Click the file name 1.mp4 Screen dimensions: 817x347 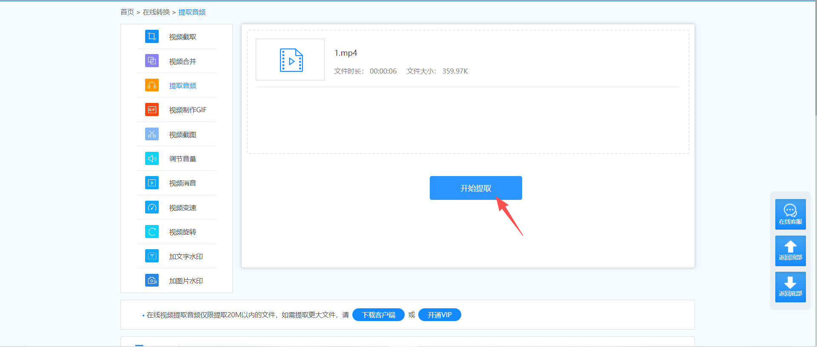click(346, 53)
